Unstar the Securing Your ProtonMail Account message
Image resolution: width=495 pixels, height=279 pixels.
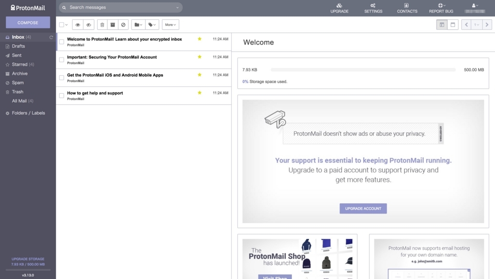[x=200, y=57]
